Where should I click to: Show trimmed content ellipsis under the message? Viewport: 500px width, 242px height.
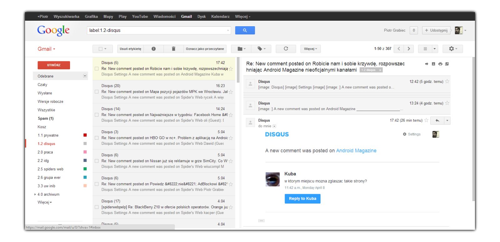point(261,221)
